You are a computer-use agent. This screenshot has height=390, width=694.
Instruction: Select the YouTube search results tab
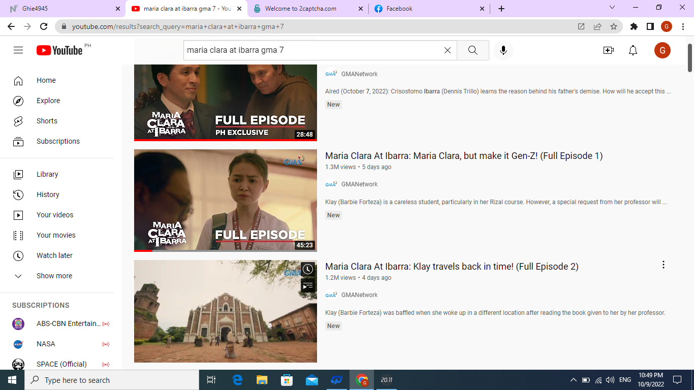pos(186,9)
